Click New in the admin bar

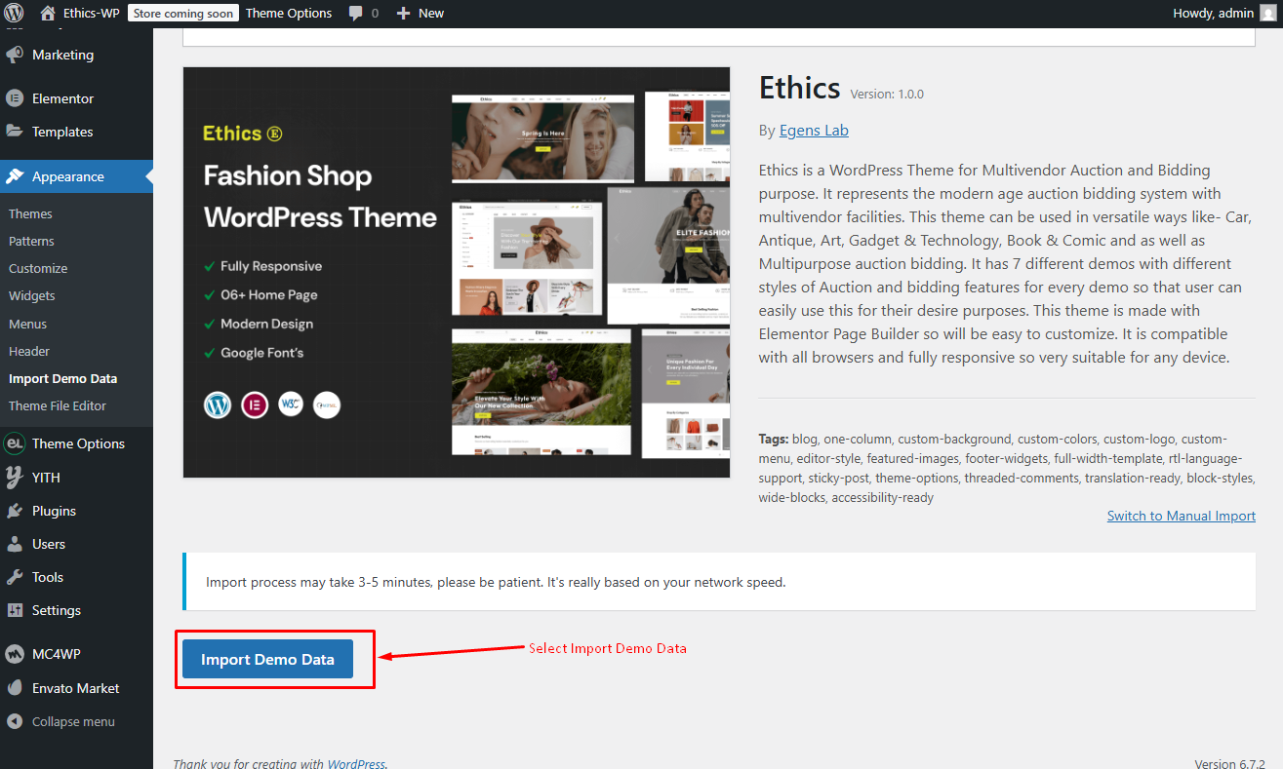[x=431, y=13]
